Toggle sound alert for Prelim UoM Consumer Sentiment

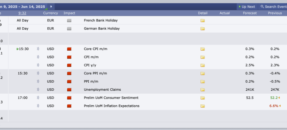[x=38, y=97]
